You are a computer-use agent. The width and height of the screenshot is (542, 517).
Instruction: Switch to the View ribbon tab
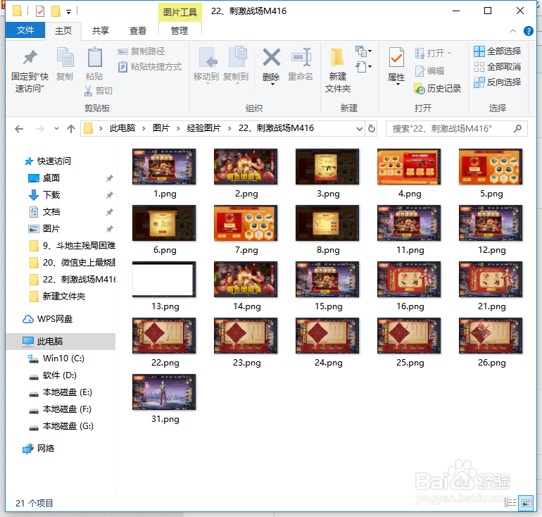pyautogui.click(x=138, y=31)
